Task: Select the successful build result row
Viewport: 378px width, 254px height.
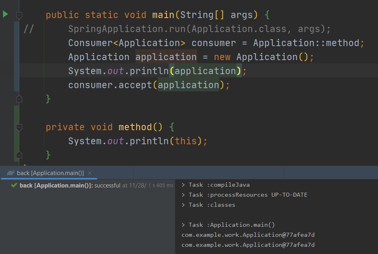Action: coord(88,185)
